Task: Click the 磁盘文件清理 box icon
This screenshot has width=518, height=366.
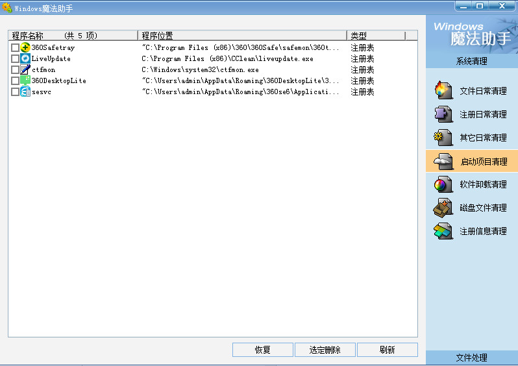Action: (443, 208)
